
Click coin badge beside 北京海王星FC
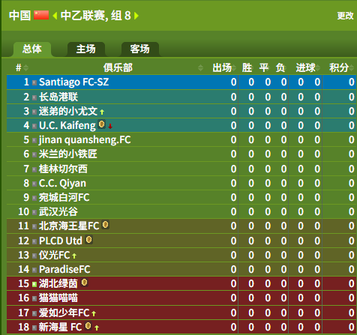pos(106,225)
